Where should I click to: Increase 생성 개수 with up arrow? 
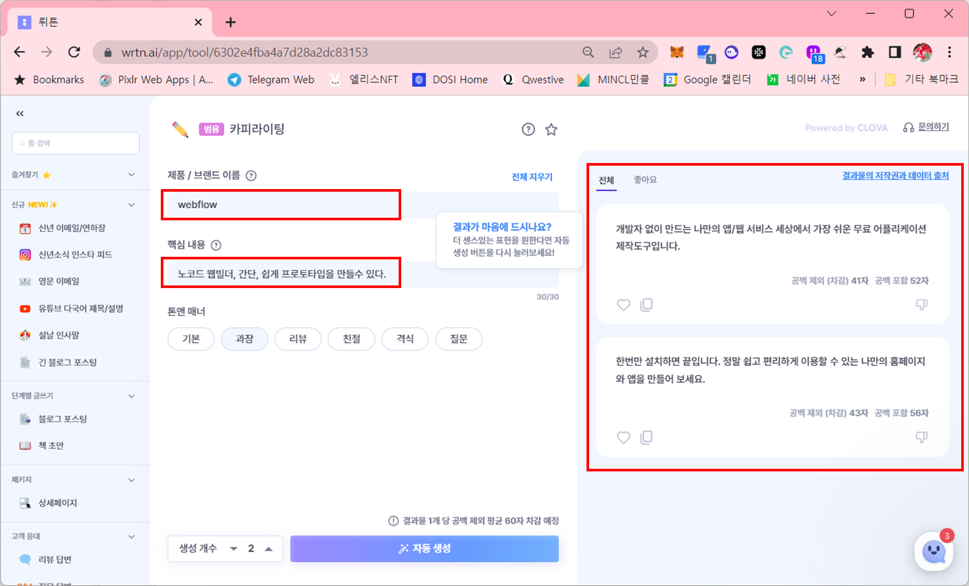pos(269,548)
